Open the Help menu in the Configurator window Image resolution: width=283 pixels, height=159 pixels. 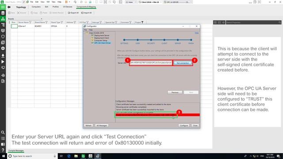(x=91, y=30)
